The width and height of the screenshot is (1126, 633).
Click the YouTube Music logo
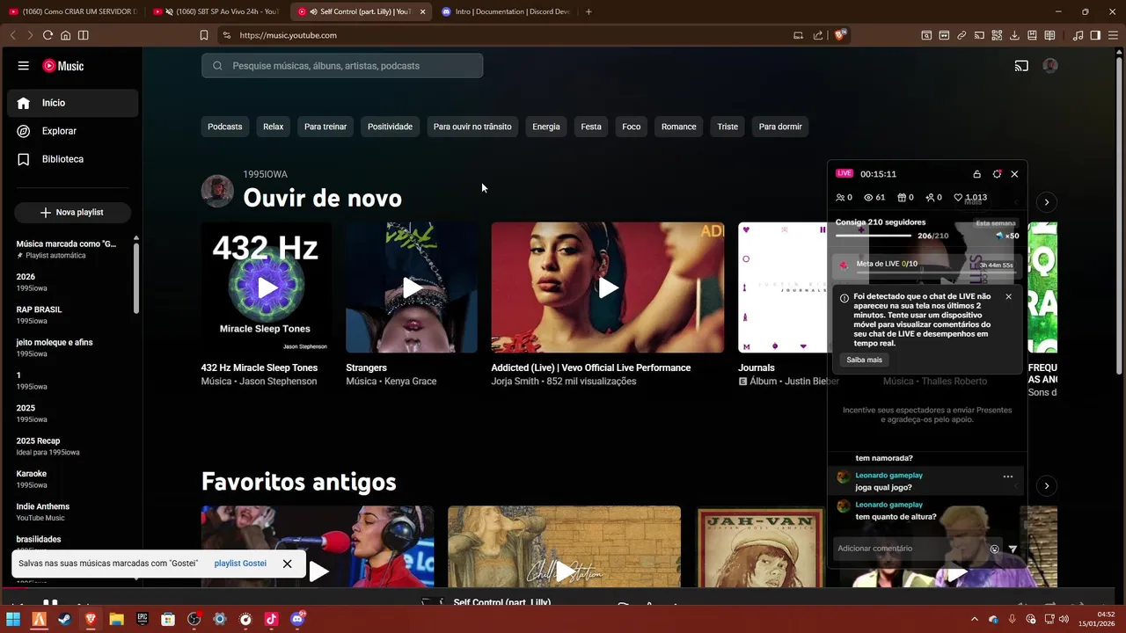click(63, 66)
